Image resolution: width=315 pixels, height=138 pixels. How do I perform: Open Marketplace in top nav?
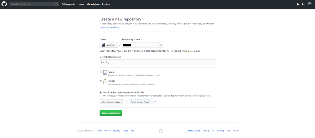pyautogui.click(x=93, y=4)
